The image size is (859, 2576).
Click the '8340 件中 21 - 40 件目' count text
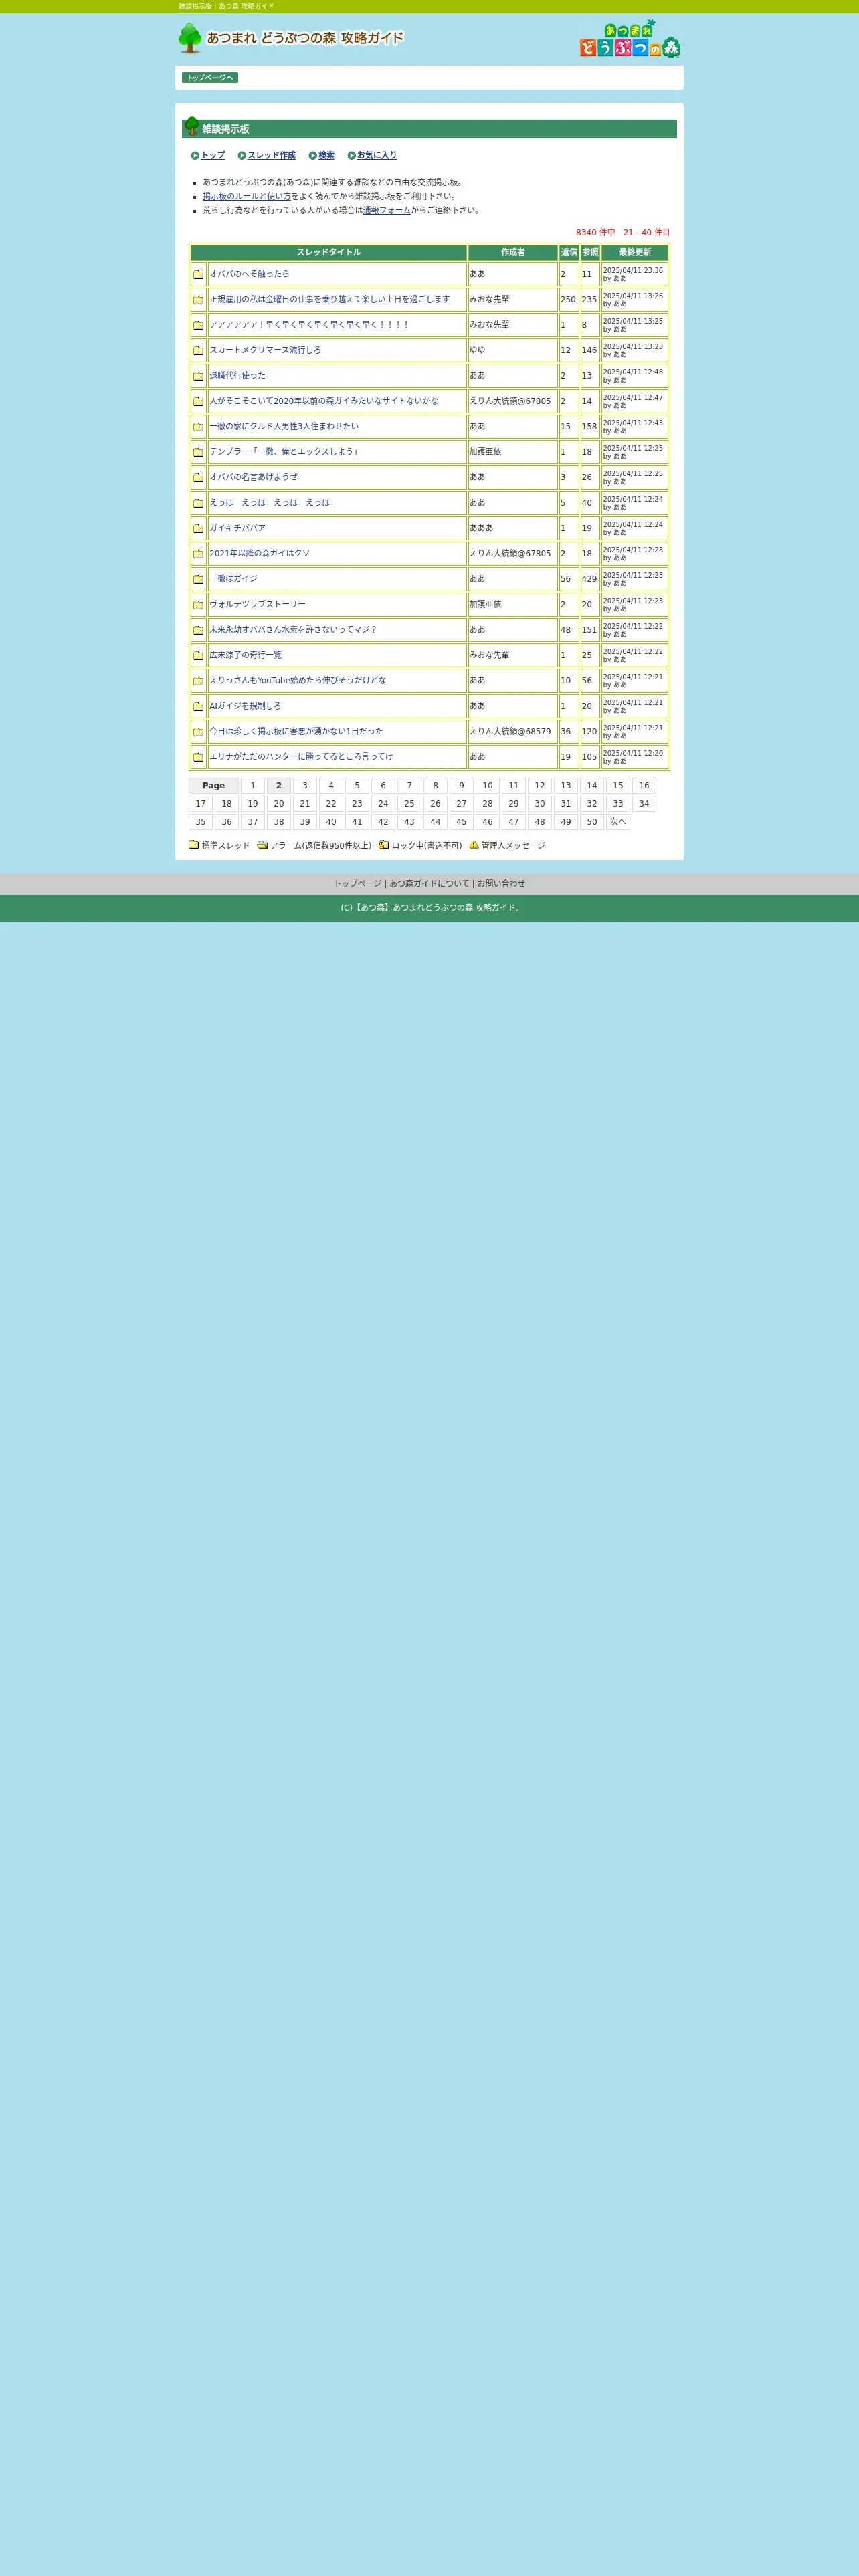(x=623, y=233)
